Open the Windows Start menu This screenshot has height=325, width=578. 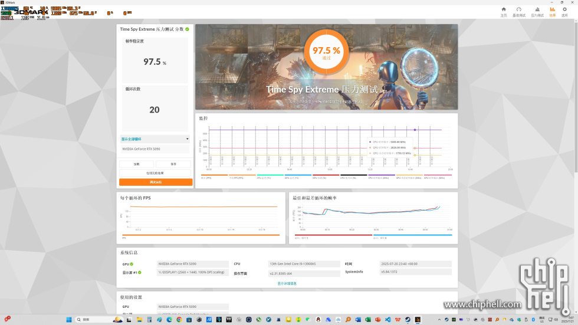click(x=68, y=320)
